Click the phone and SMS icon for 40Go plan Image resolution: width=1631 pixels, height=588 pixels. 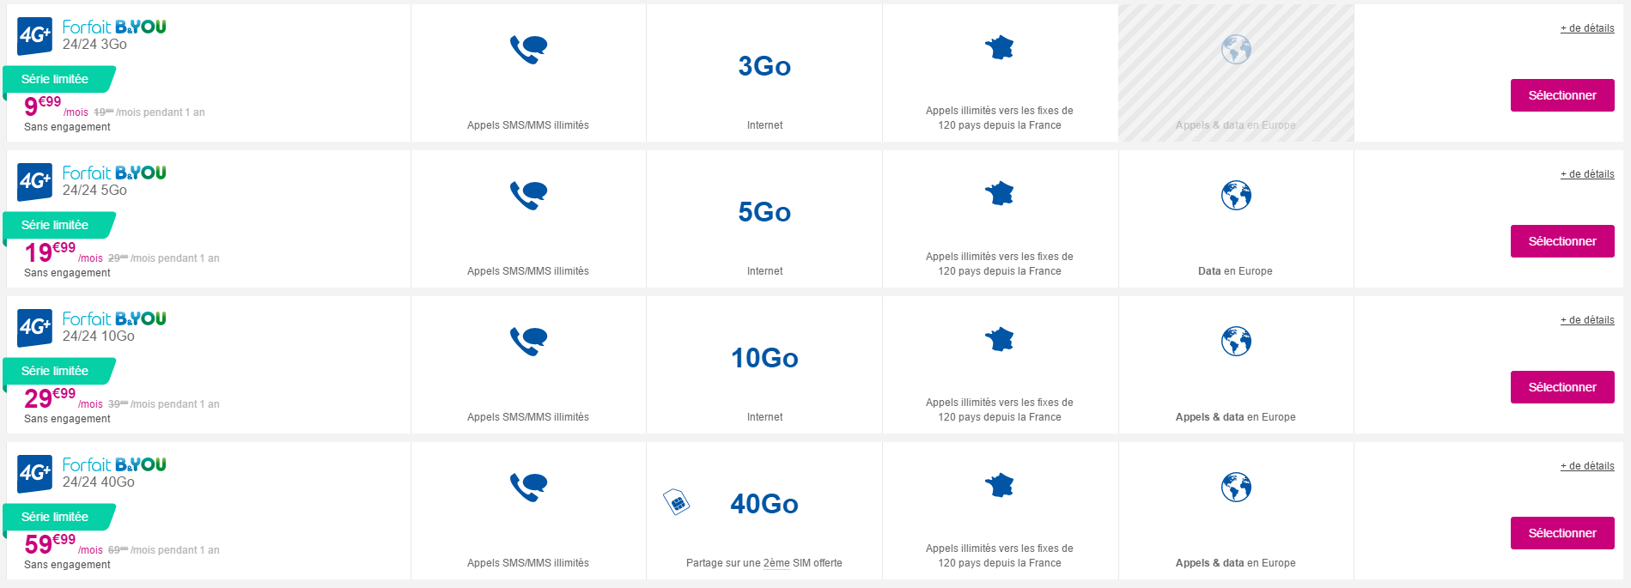click(x=528, y=487)
